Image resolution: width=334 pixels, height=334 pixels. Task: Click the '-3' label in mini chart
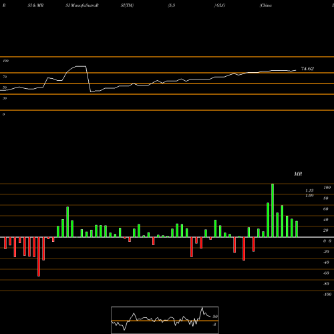click(x=214, y=325)
